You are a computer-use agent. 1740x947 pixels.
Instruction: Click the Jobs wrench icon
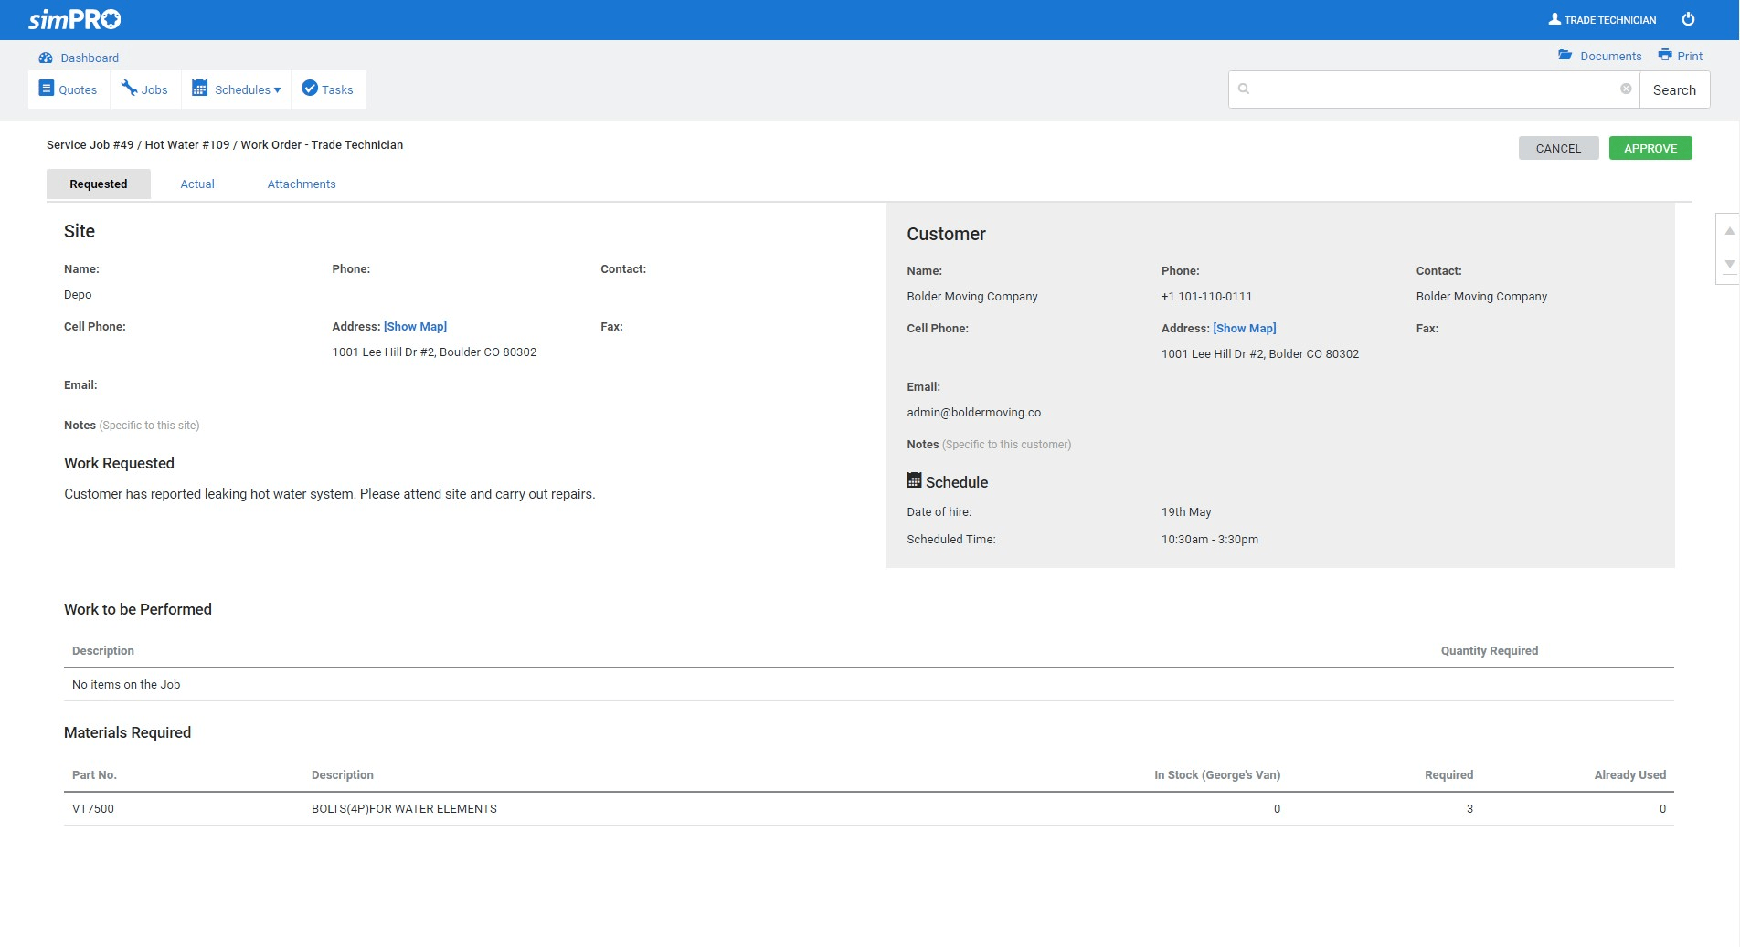tap(129, 88)
